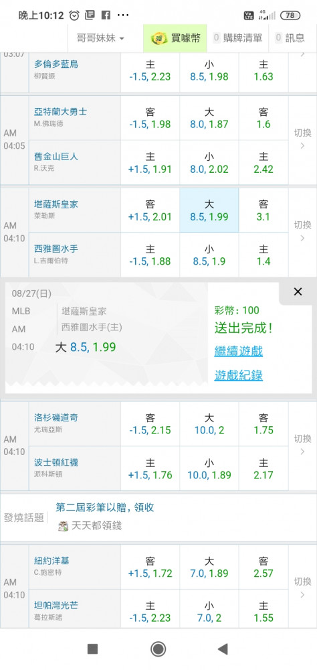Select 小 8.5, 1.9 for 西雅圖水手

(x=209, y=255)
